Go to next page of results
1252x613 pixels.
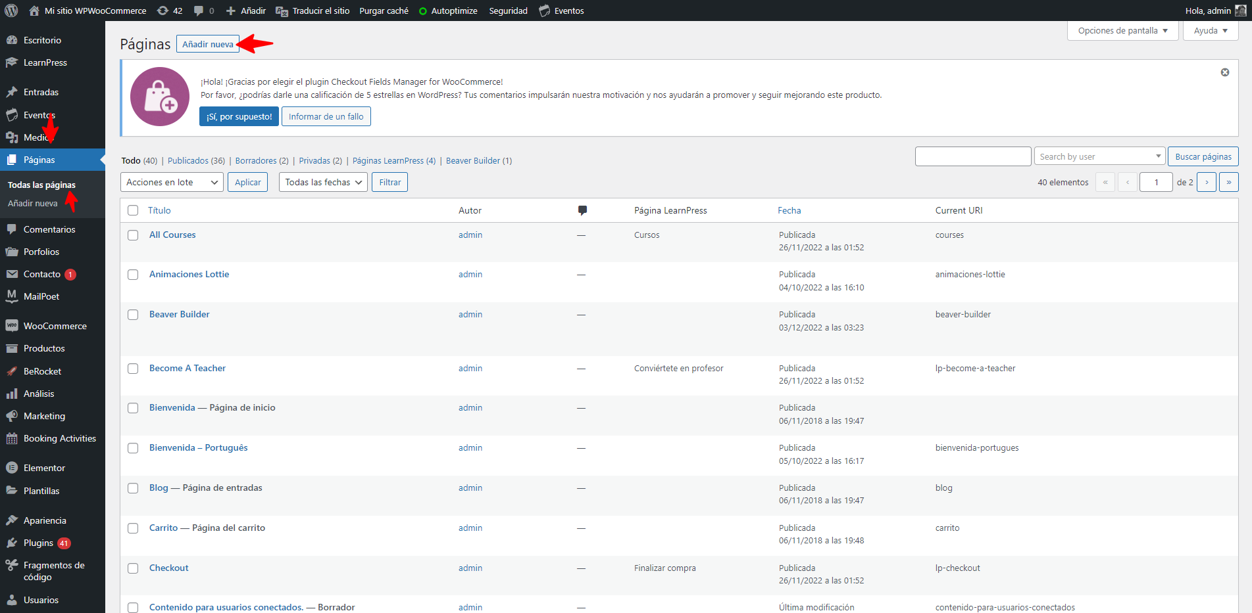[x=1207, y=182]
